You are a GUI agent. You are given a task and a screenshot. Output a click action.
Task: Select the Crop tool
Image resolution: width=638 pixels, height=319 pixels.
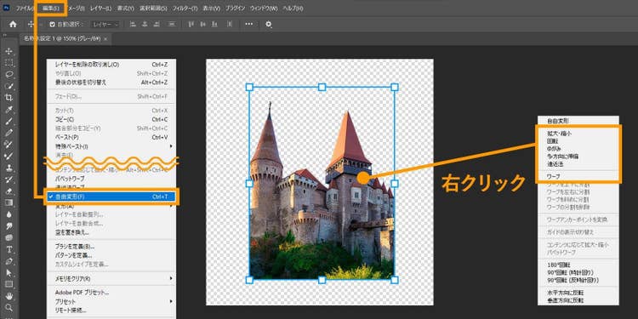coord(9,98)
